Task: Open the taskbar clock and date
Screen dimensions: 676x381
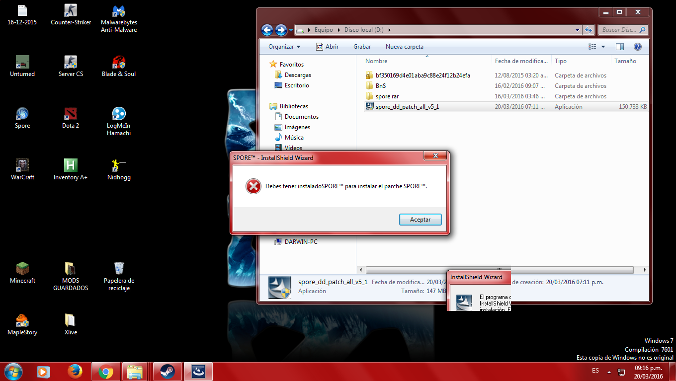Action: click(649, 372)
